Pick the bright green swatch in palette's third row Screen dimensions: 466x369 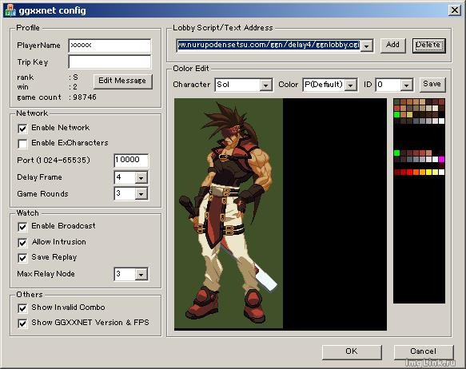pos(396,114)
